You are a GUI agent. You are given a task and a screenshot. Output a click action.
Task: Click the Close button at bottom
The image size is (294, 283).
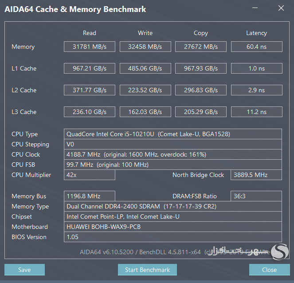coord(270,270)
